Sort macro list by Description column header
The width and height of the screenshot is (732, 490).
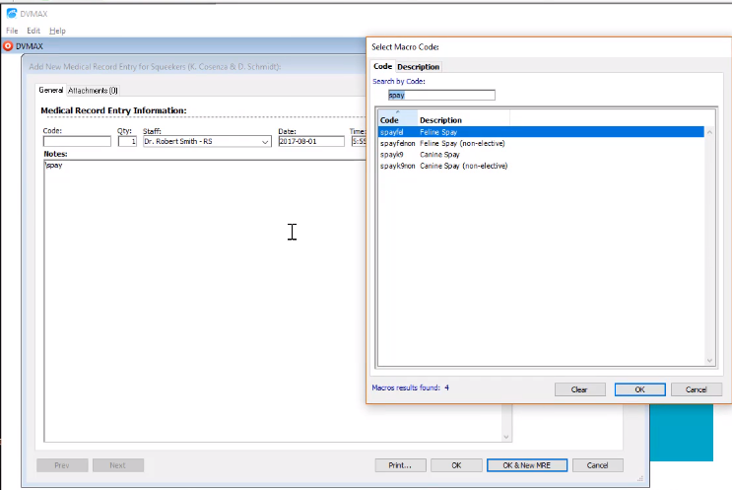[464, 120]
